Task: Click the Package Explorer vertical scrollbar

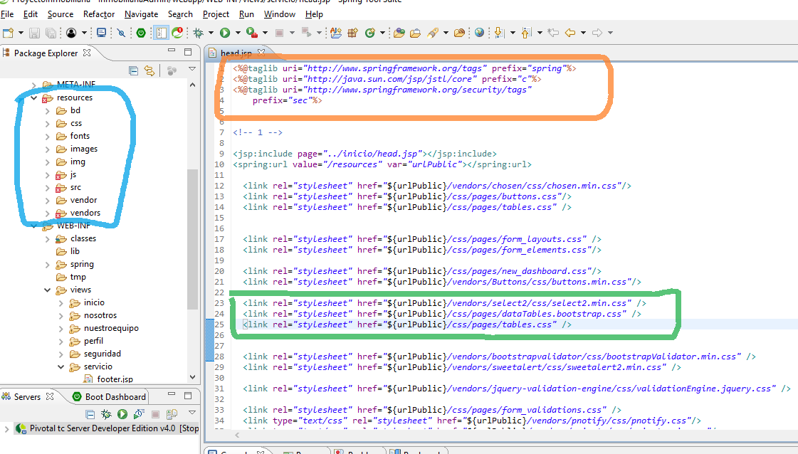Action: (192, 239)
